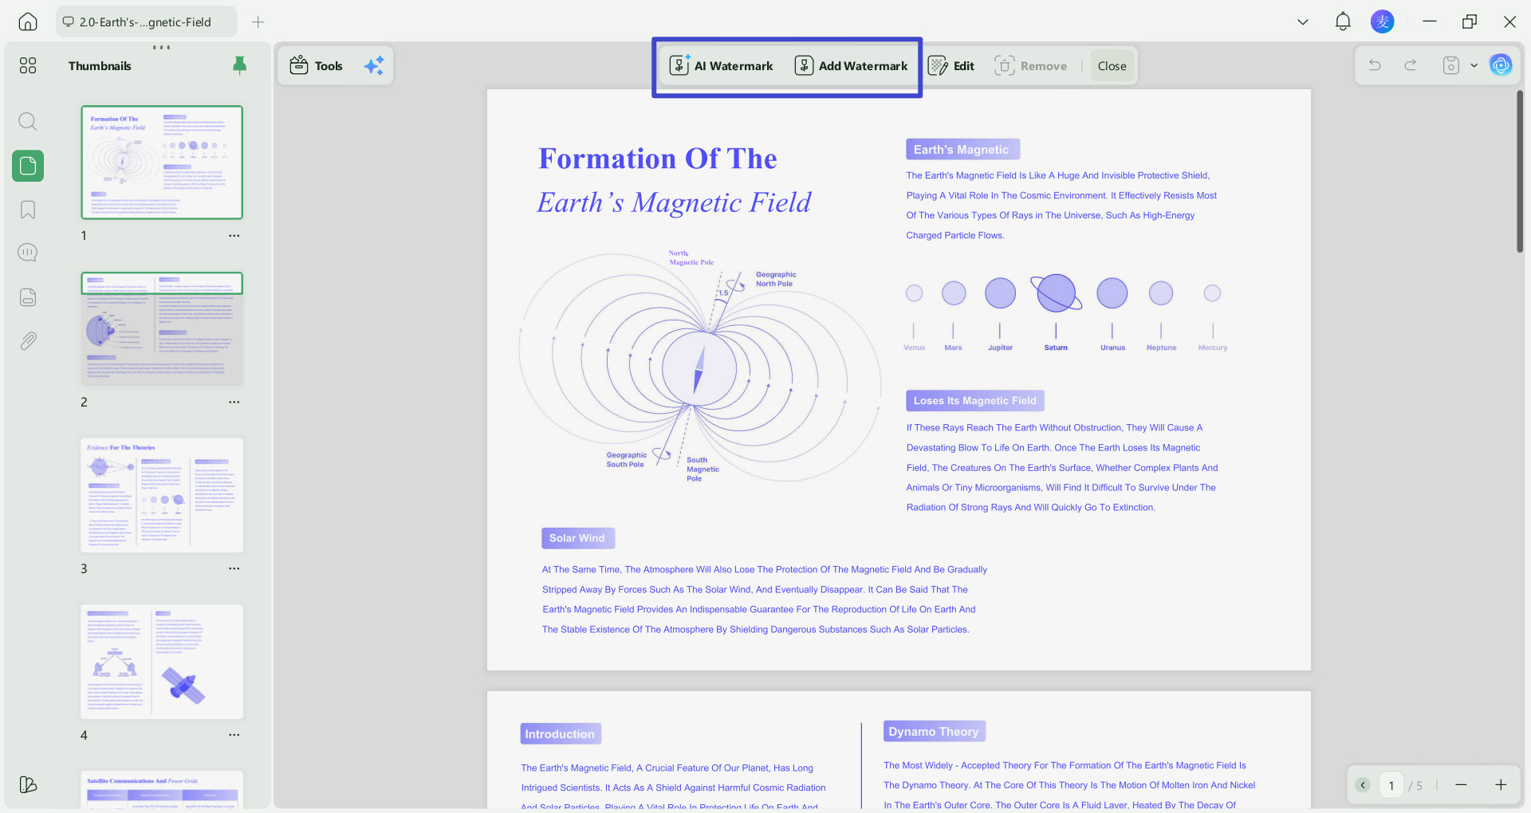Expand the title bar dropdown chevron
Viewport: 1531px width, 813px height.
1303,22
